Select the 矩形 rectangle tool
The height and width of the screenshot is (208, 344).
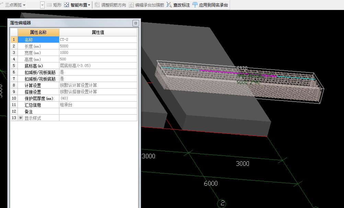[x=54, y=5]
